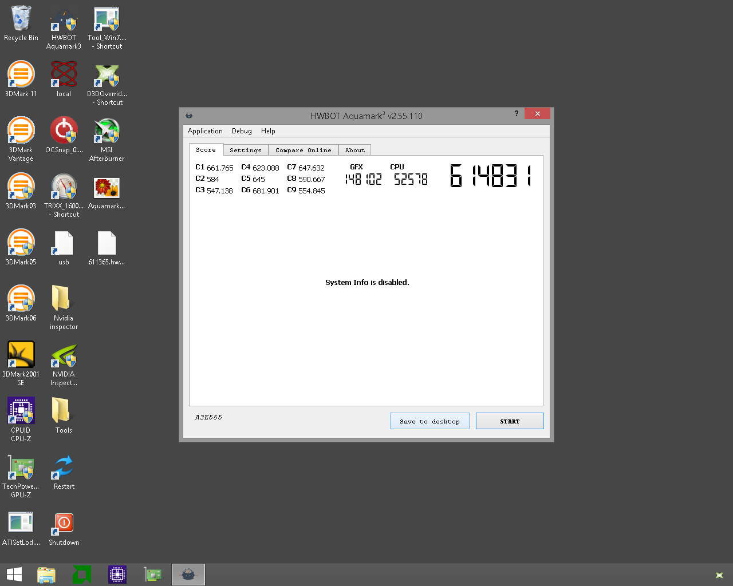The width and height of the screenshot is (733, 586).
Task: Select 3DMark2001 SE desktop icon
Action: click(x=21, y=364)
